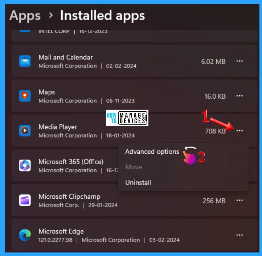Click the Microsoft Clipchamp app icon

pos(25,200)
